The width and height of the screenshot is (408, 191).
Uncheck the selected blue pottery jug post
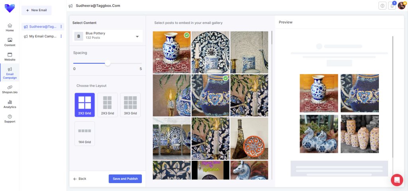click(226, 78)
